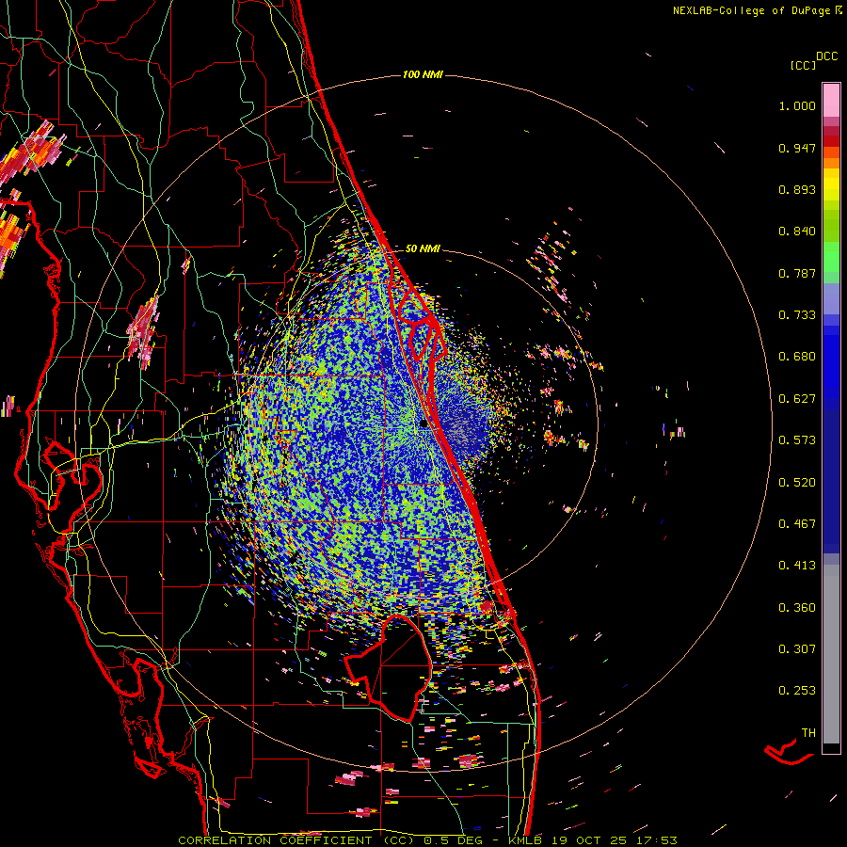Click the 0.573 color scale value
The image size is (847, 847).
797,440
